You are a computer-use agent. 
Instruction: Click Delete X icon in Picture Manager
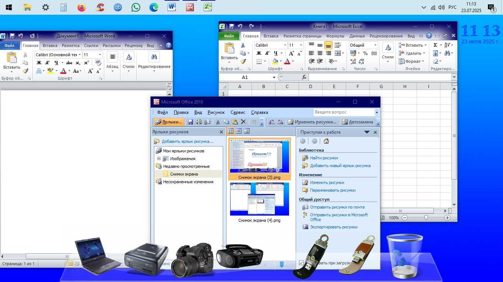pyautogui.click(x=243, y=122)
